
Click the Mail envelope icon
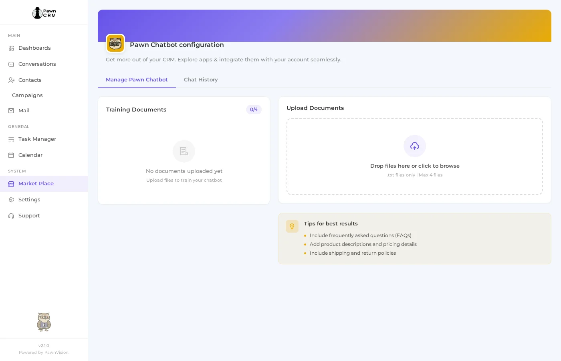(x=12, y=110)
